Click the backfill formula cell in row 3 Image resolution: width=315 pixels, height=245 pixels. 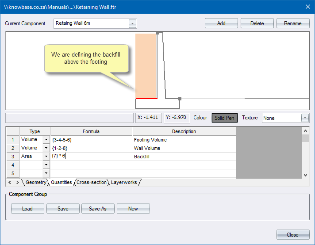tap(91, 157)
